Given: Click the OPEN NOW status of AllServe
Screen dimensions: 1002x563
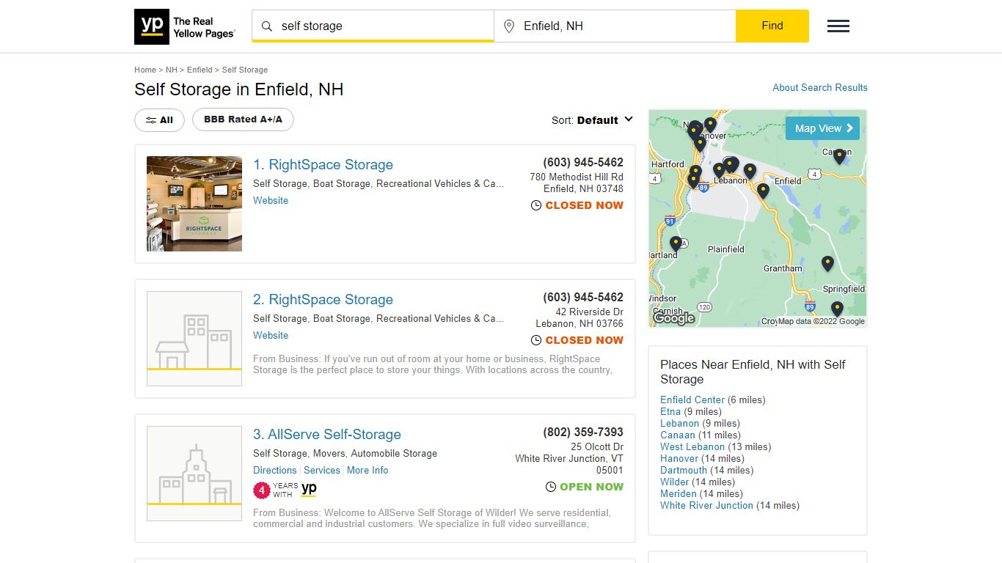Looking at the screenshot, I should click(x=585, y=487).
